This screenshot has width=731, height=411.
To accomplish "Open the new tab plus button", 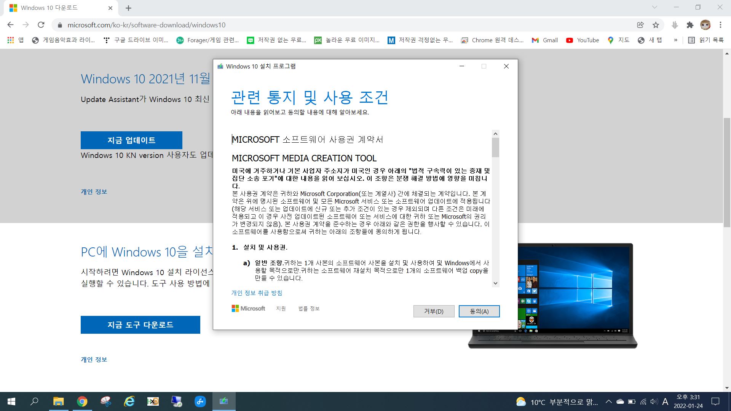I will (x=129, y=8).
